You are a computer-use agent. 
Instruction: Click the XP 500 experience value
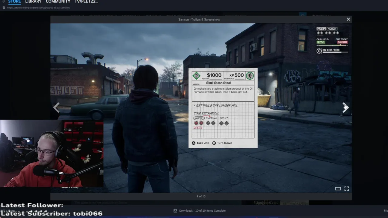click(x=236, y=75)
